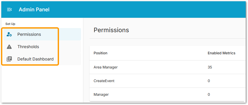Image resolution: width=248 pixels, height=105 pixels.
Task: Select the Area Manager row
Action: coord(105,67)
